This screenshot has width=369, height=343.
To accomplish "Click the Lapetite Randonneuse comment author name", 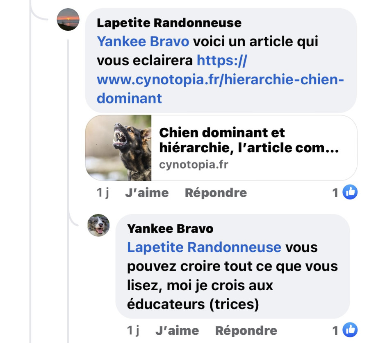I will point(169,23).
